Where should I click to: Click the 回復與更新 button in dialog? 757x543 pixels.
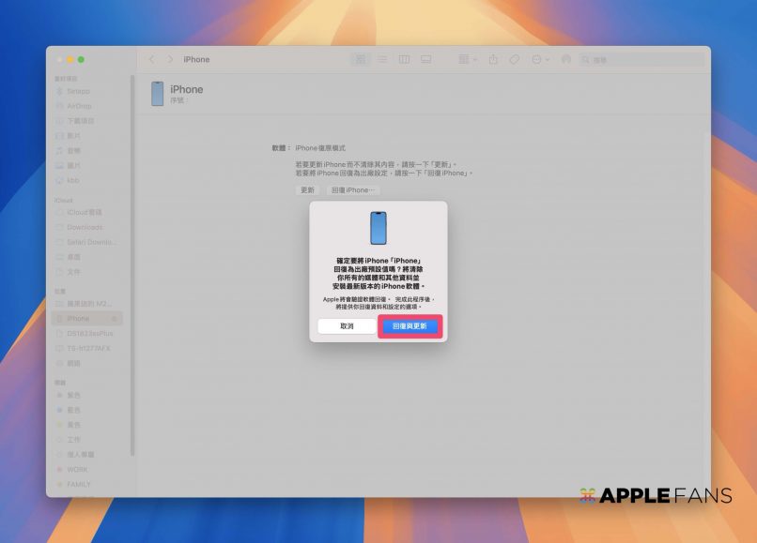click(x=409, y=325)
